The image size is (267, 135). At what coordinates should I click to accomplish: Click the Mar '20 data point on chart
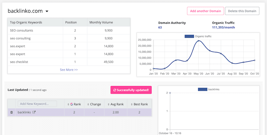(176, 60)
